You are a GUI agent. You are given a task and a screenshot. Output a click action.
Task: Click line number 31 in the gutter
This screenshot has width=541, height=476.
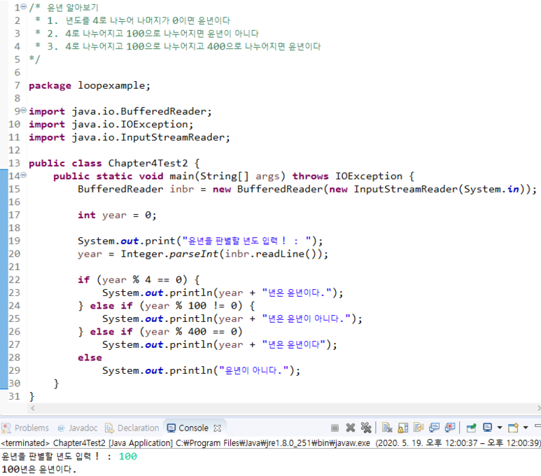[x=14, y=396]
